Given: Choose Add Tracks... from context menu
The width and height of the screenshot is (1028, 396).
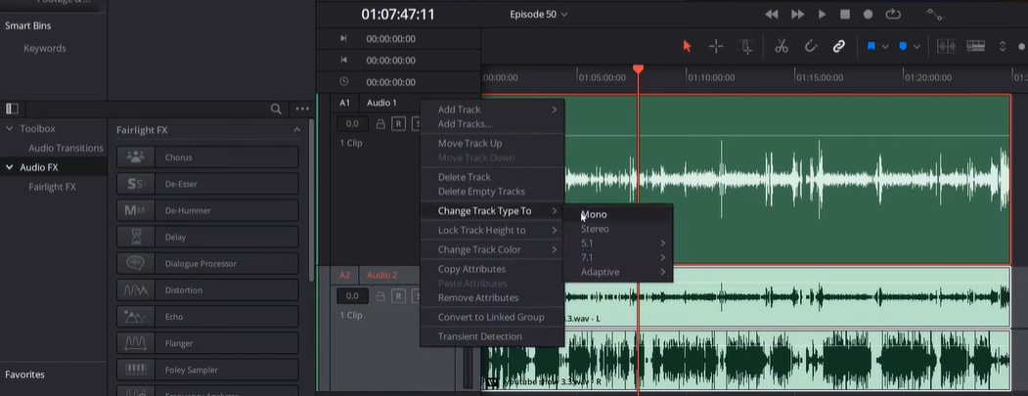Looking at the screenshot, I should [492, 124].
